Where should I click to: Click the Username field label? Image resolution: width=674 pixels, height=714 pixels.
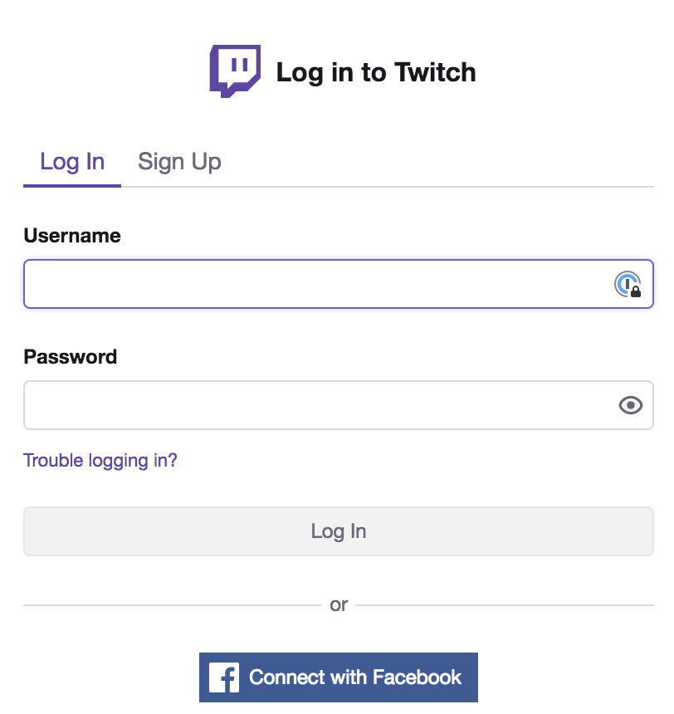point(72,236)
